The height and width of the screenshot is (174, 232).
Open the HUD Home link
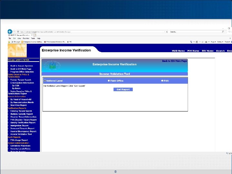tap(178, 51)
